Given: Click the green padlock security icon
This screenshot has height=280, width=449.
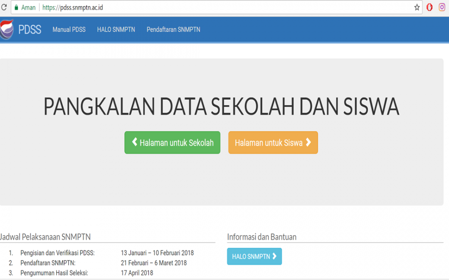Looking at the screenshot, I should point(16,7).
